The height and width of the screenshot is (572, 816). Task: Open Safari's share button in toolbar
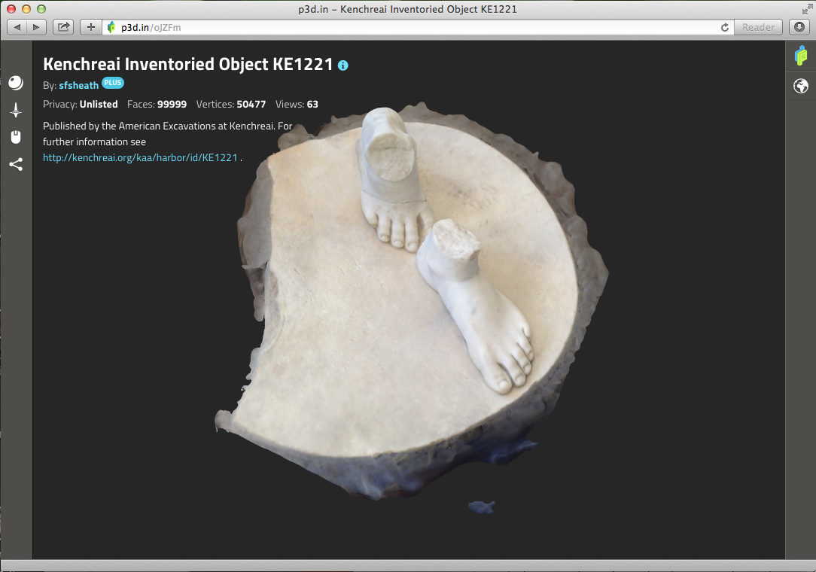click(x=64, y=27)
